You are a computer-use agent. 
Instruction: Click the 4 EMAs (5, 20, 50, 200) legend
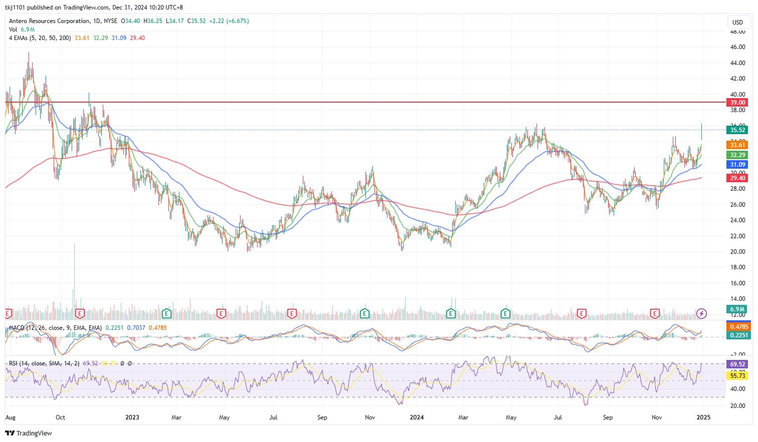coord(40,38)
